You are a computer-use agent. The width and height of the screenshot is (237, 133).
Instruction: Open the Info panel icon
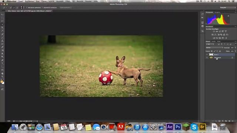(x=203, y=26)
